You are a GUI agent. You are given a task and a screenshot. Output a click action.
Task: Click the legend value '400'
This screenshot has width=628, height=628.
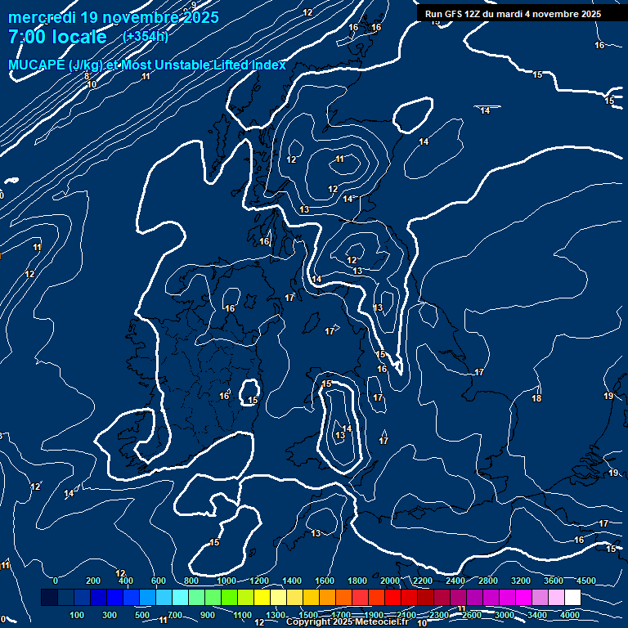click(126, 581)
